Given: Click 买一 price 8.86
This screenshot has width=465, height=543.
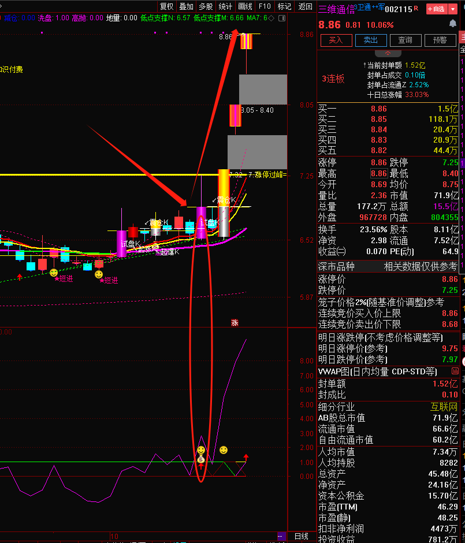Looking at the screenshot, I should click(379, 109).
